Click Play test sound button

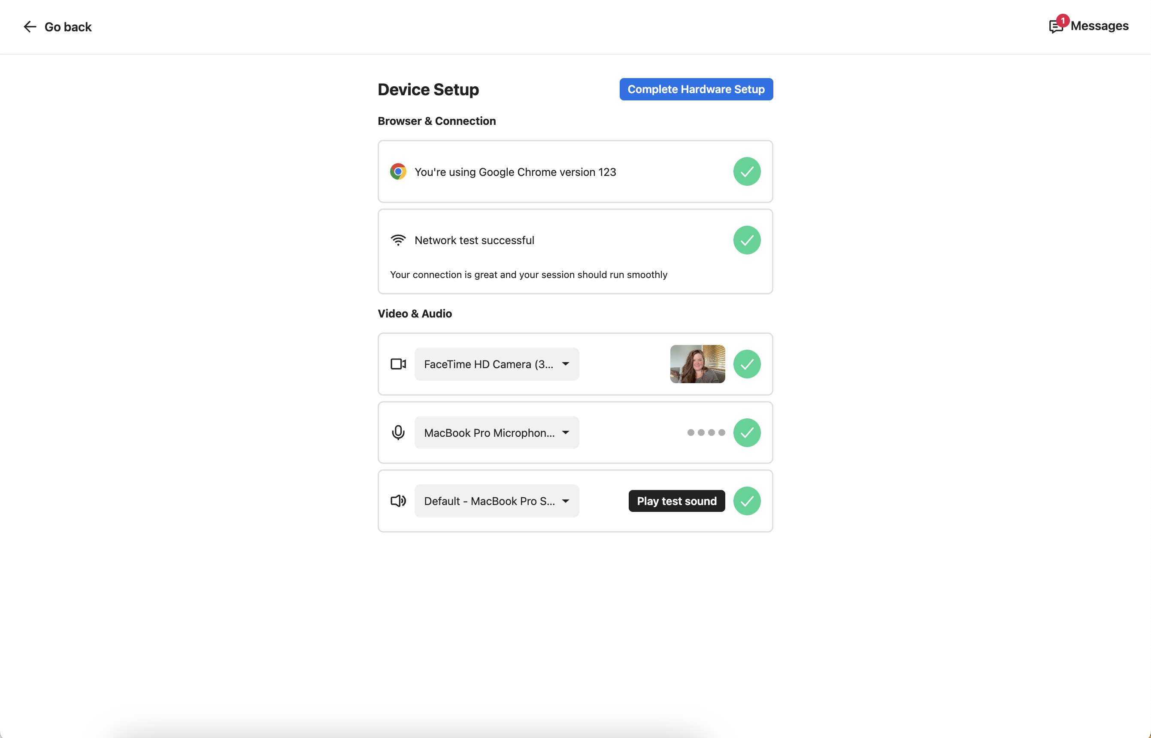click(x=676, y=501)
